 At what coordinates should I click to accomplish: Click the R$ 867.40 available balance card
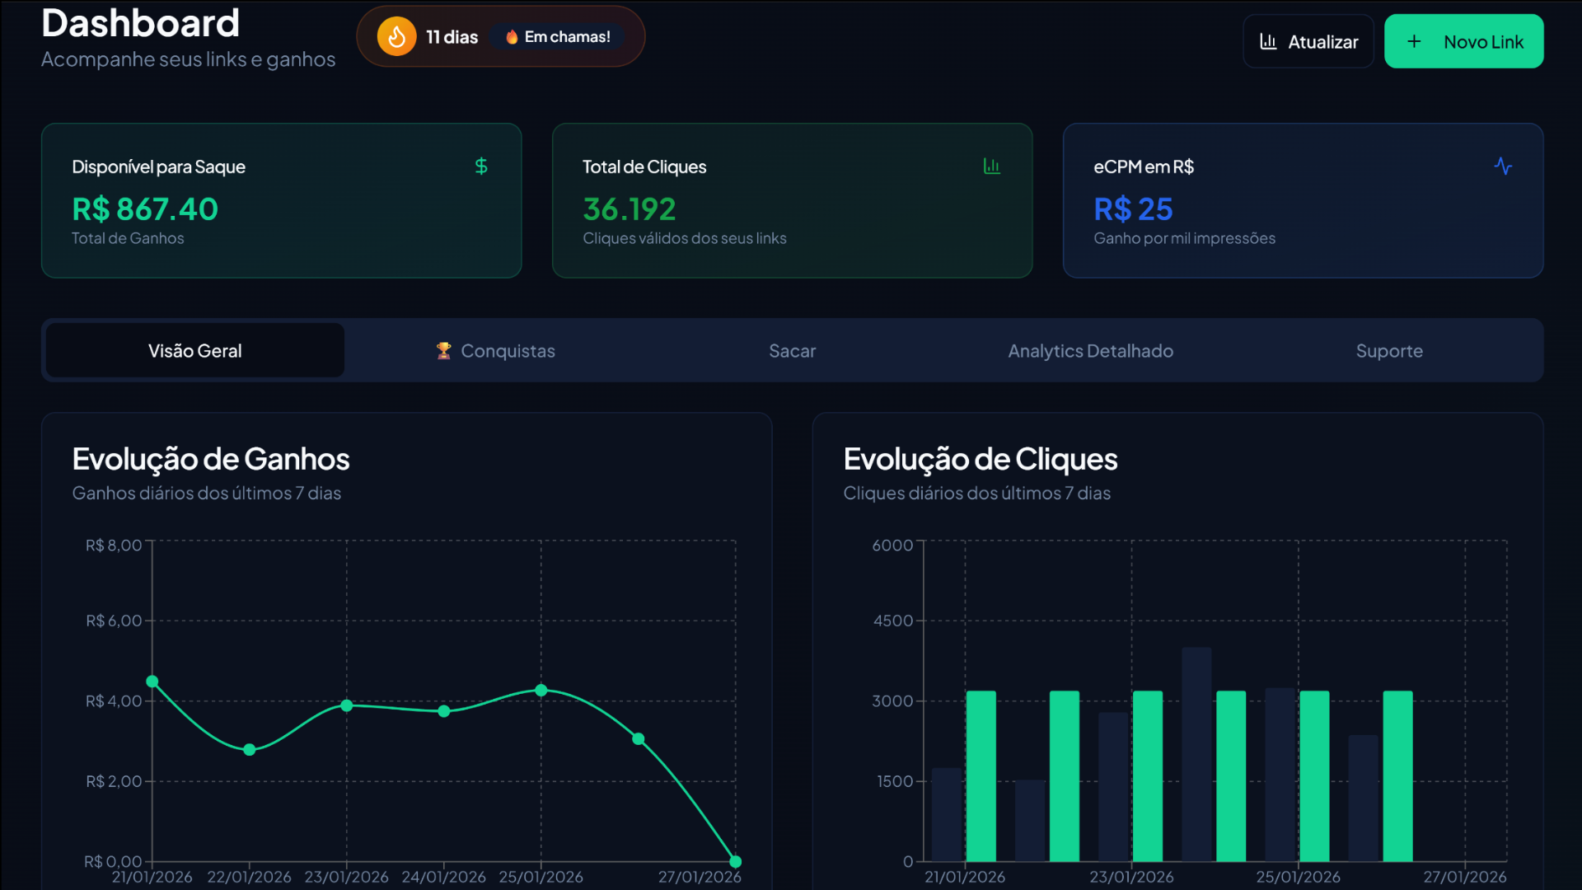click(x=281, y=201)
